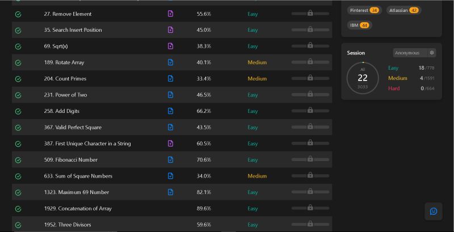Open the purple video solution icon for Remove Element
Image resolution: width=454 pixels, height=232 pixels.
pos(171,14)
